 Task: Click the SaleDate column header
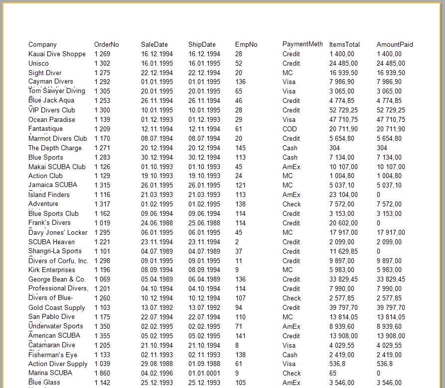pyautogui.click(x=154, y=45)
